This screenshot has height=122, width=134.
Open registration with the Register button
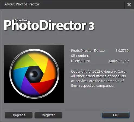(48, 115)
